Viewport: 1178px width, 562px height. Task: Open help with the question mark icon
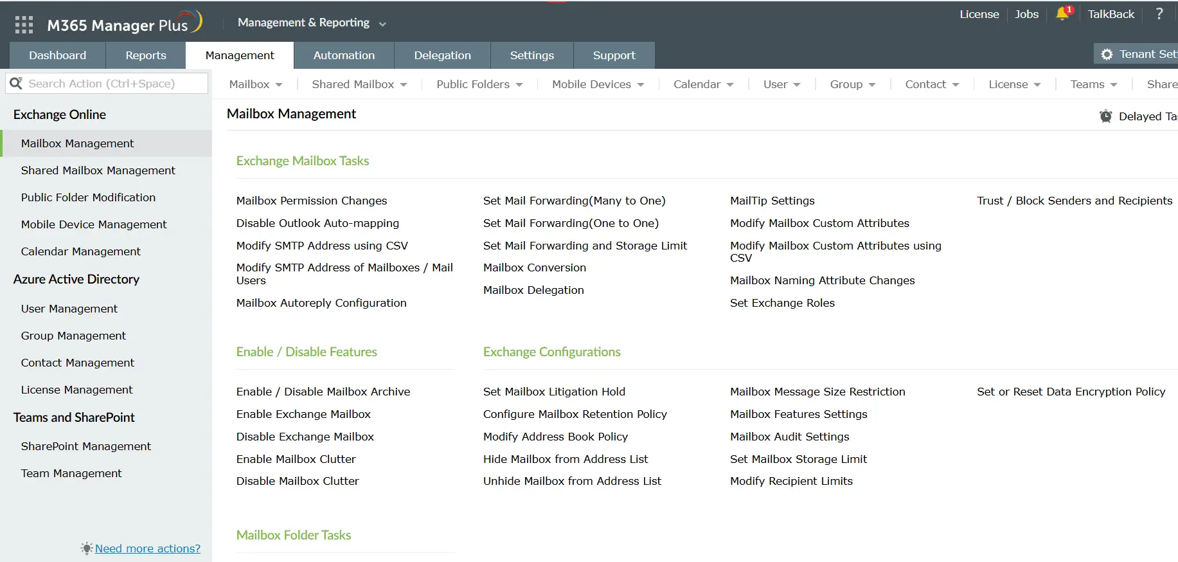(x=1159, y=14)
